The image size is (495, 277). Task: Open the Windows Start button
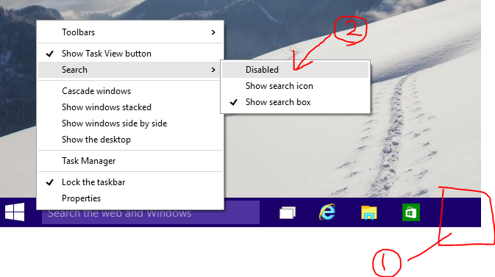[x=15, y=212]
